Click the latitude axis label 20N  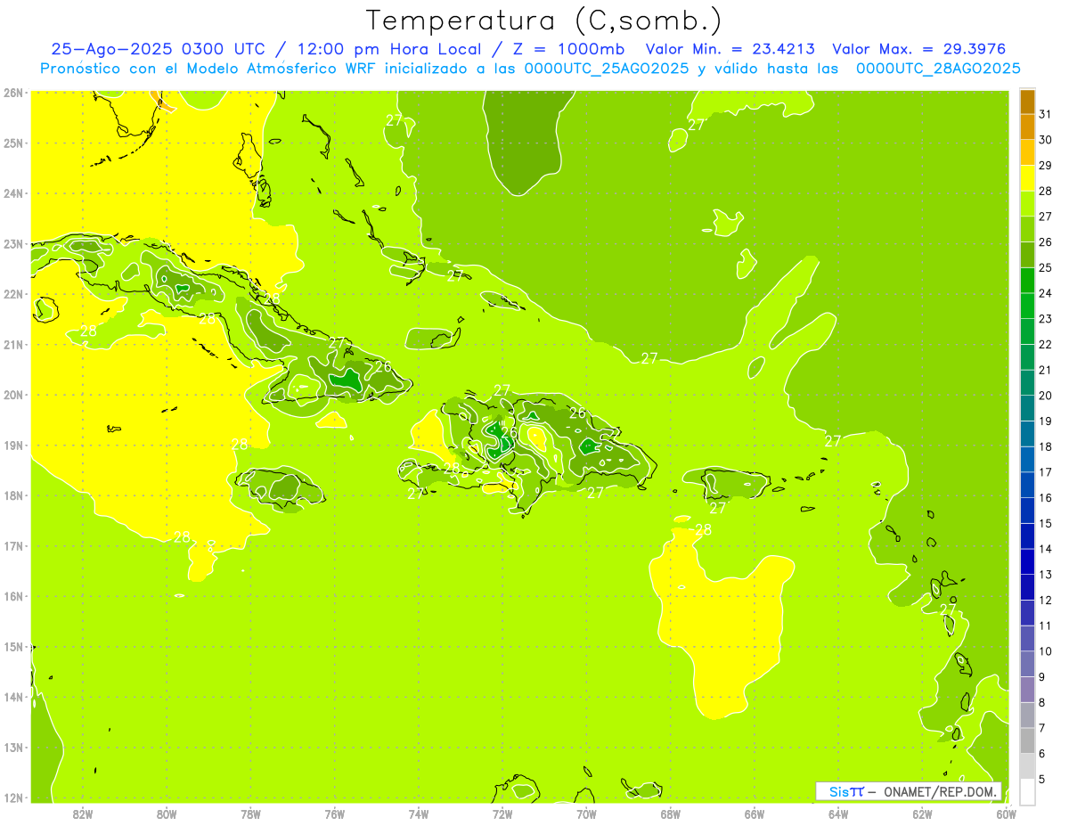pyautogui.click(x=12, y=395)
